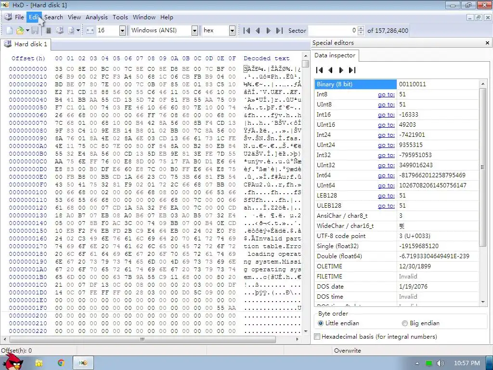Click 'go to:' link for Int32
This screenshot has width=493, height=370.
point(386,155)
